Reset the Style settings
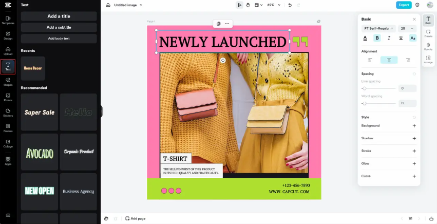 point(414,118)
